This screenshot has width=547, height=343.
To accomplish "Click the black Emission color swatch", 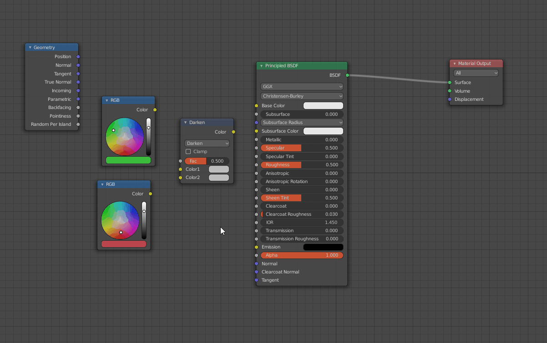I will (324, 247).
